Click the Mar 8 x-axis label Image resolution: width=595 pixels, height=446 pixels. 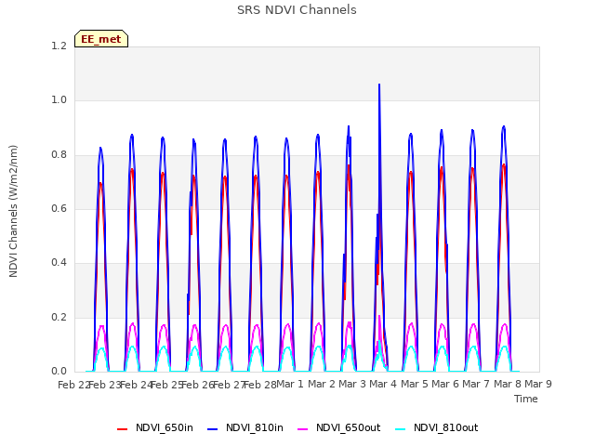(x=507, y=384)
